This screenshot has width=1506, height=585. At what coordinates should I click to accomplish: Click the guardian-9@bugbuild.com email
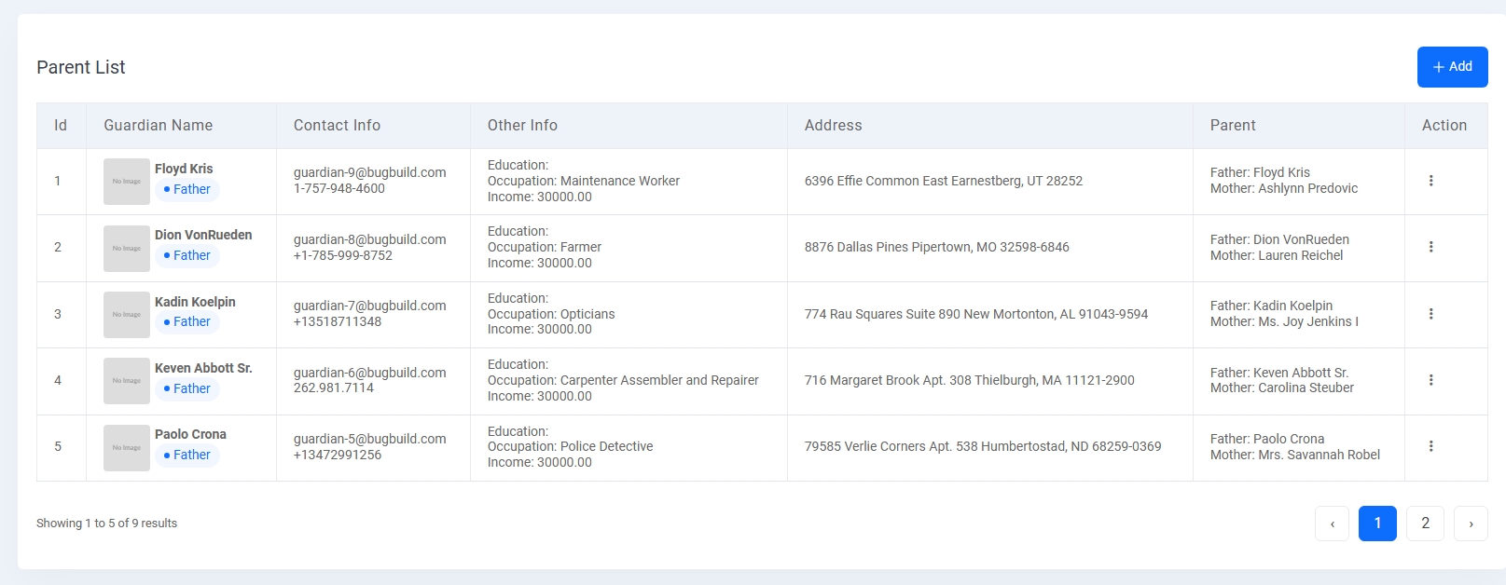tap(369, 172)
